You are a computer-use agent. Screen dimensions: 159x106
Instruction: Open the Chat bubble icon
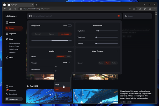point(7,39)
